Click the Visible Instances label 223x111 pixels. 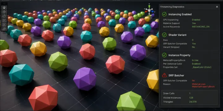click(x=172, y=98)
